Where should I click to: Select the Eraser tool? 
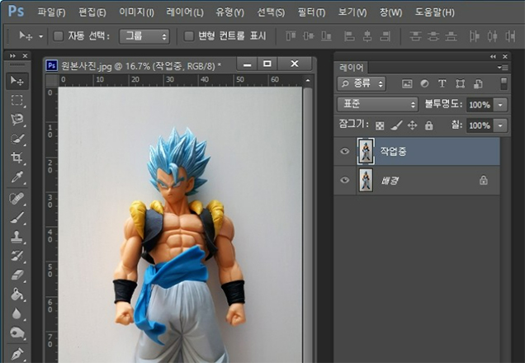(17, 276)
